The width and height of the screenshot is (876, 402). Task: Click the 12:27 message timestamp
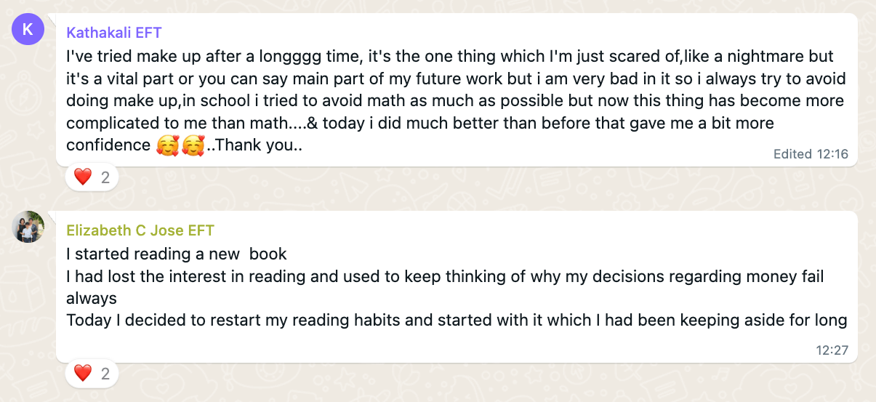pyautogui.click(x=832, y=350)
